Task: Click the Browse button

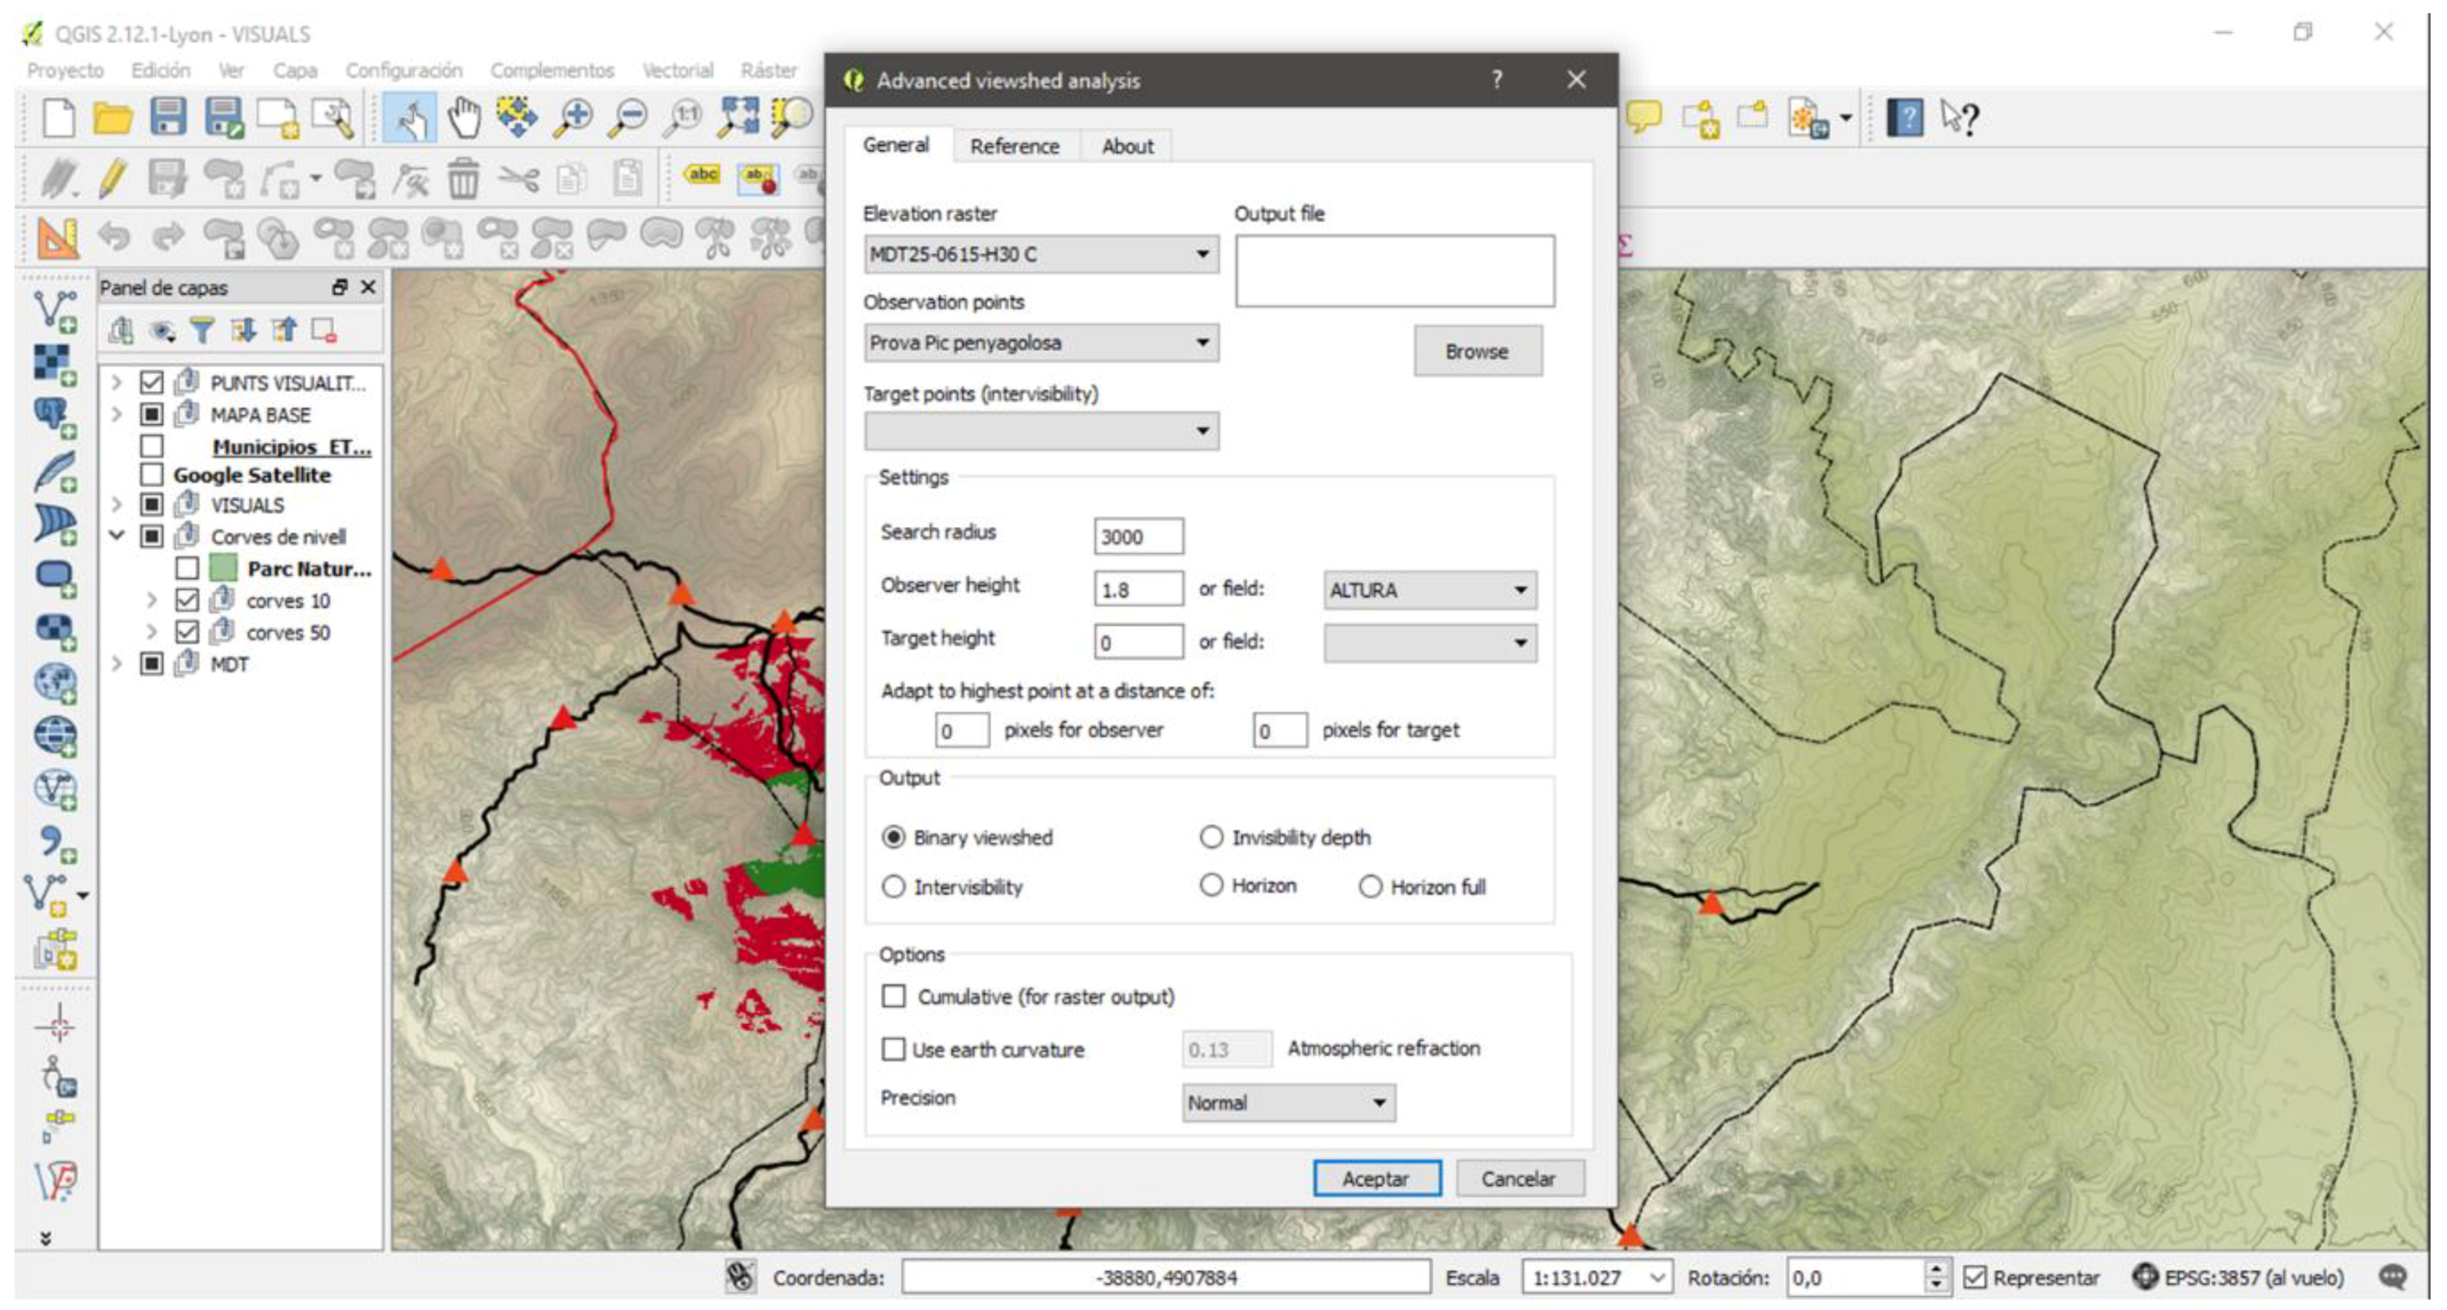Action: (x=1476, y=352)
